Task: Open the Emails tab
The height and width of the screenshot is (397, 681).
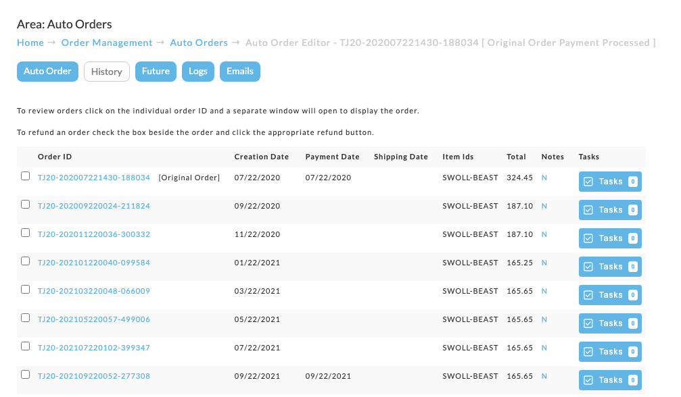Action: (x=240, y=72)
